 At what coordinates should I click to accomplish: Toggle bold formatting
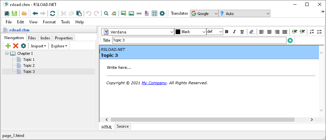[226, 32]
